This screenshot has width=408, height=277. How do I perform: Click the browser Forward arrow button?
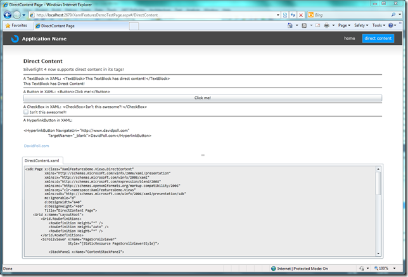(x=16, y=15)
